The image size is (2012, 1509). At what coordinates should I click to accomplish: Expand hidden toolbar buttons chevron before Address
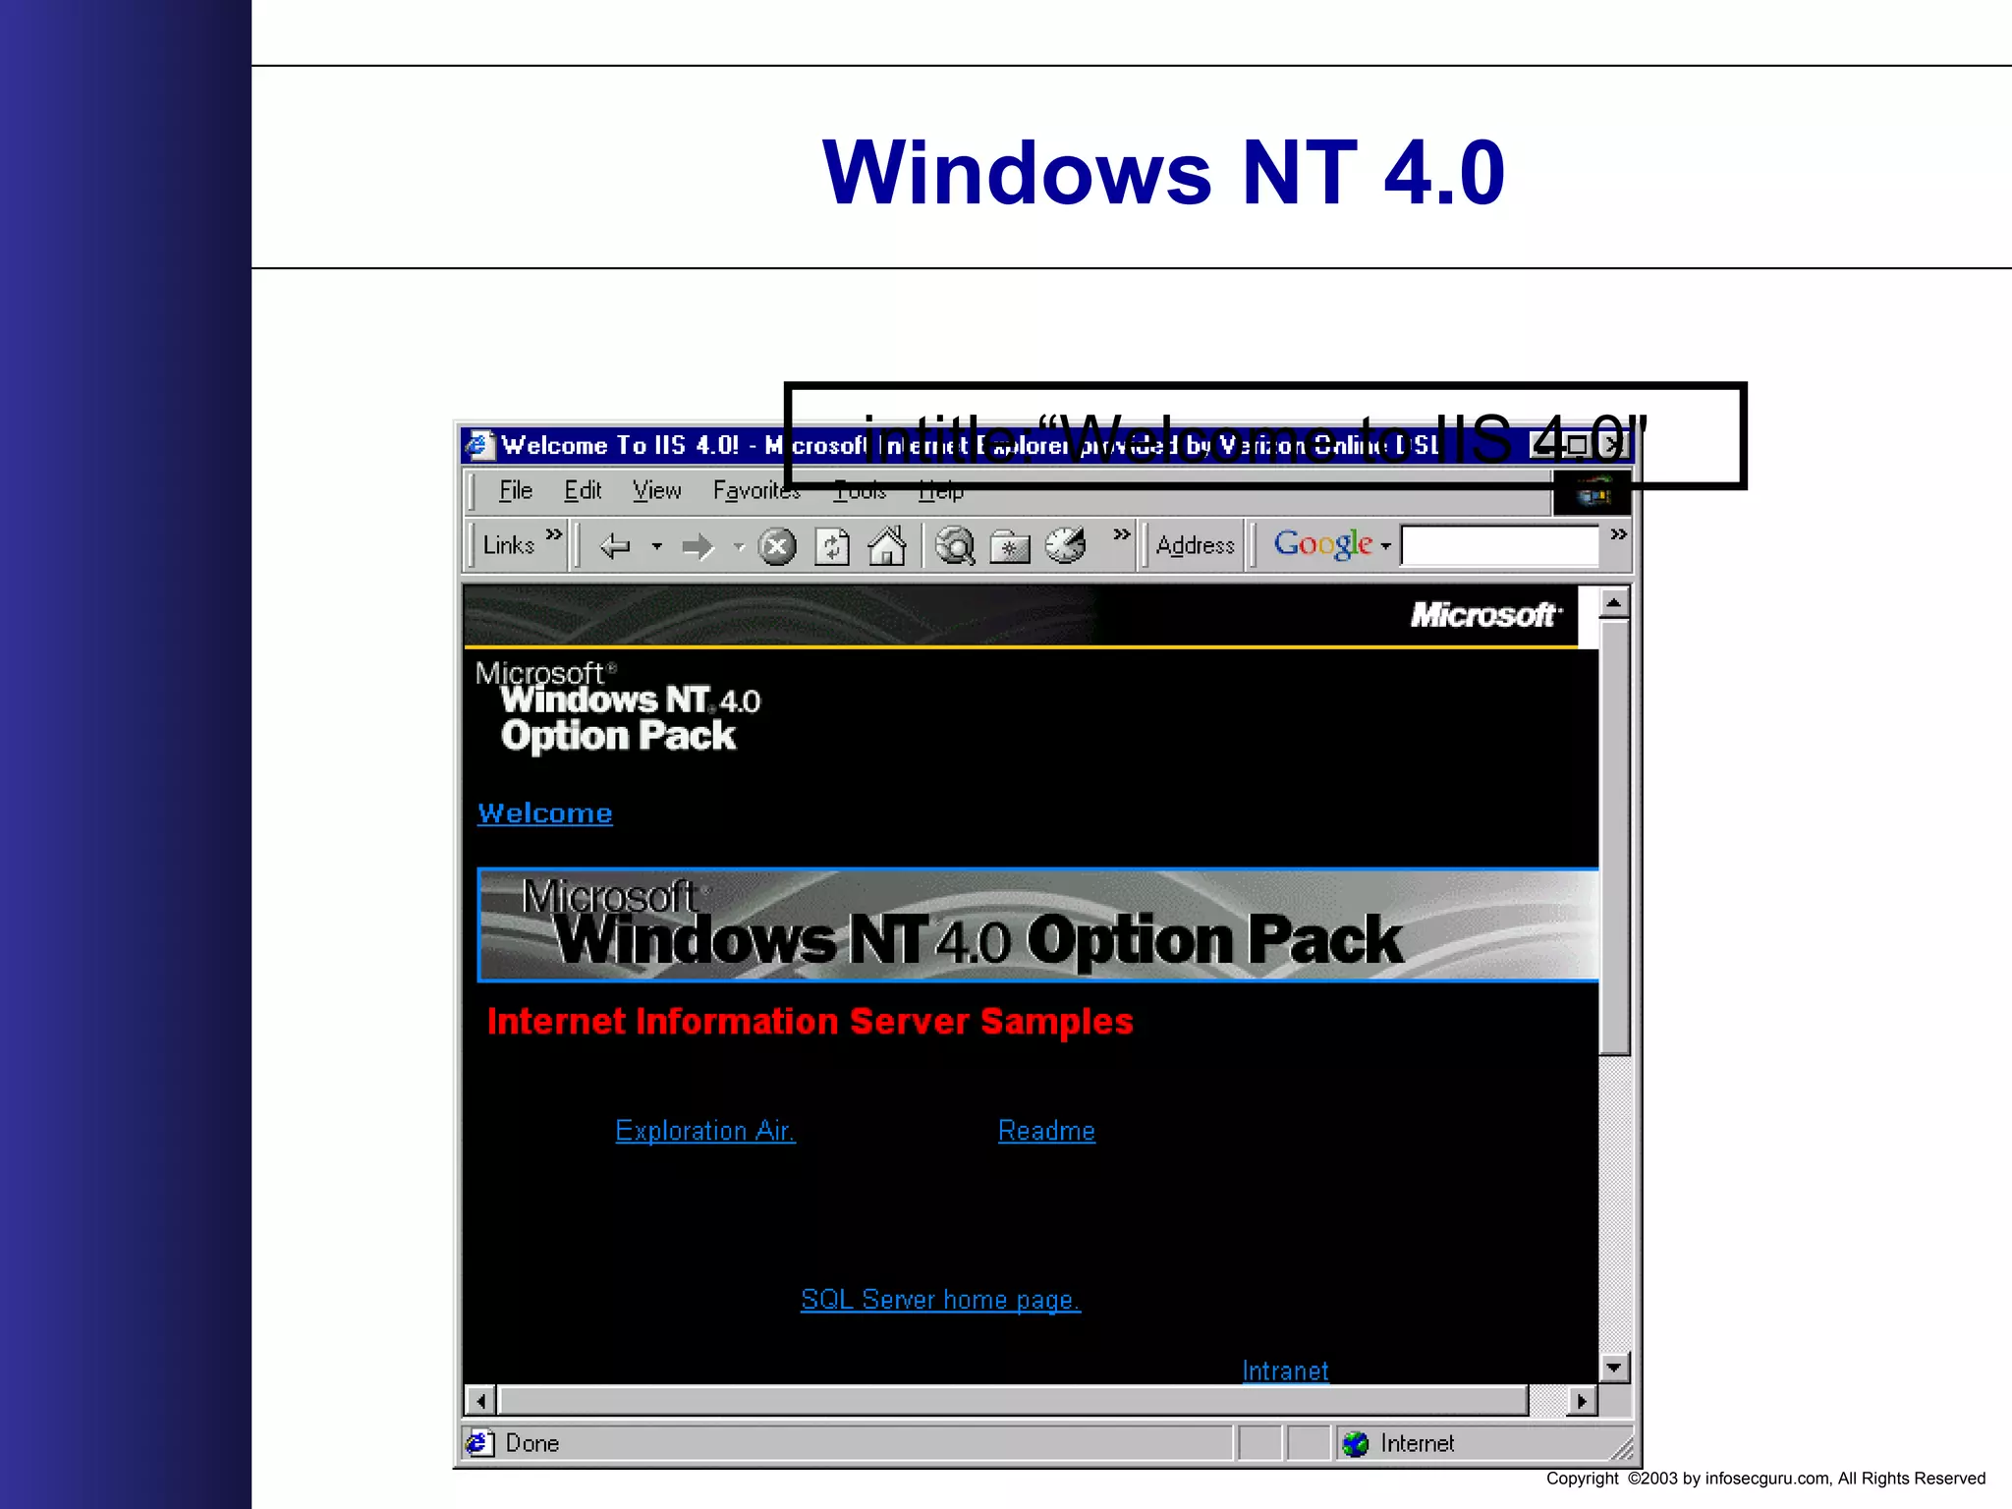pos(1121,533)
